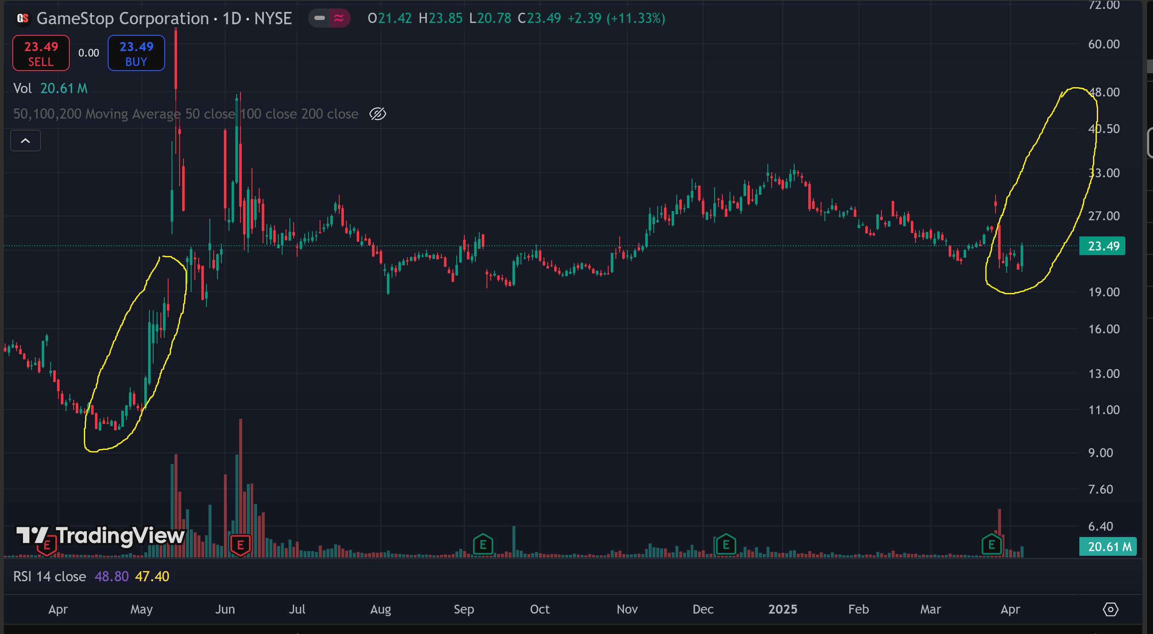The width and height of the screenshot is (1153, 634).
Task: Click the GameStop GS logo icon
Action: 23,18
